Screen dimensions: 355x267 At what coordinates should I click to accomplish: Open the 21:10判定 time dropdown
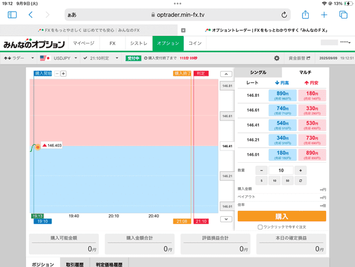(x=101, y=58)
